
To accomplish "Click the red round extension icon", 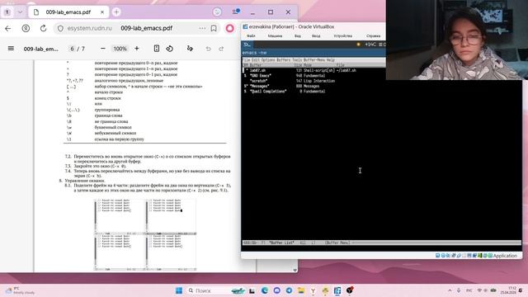I will pos(229,28).
